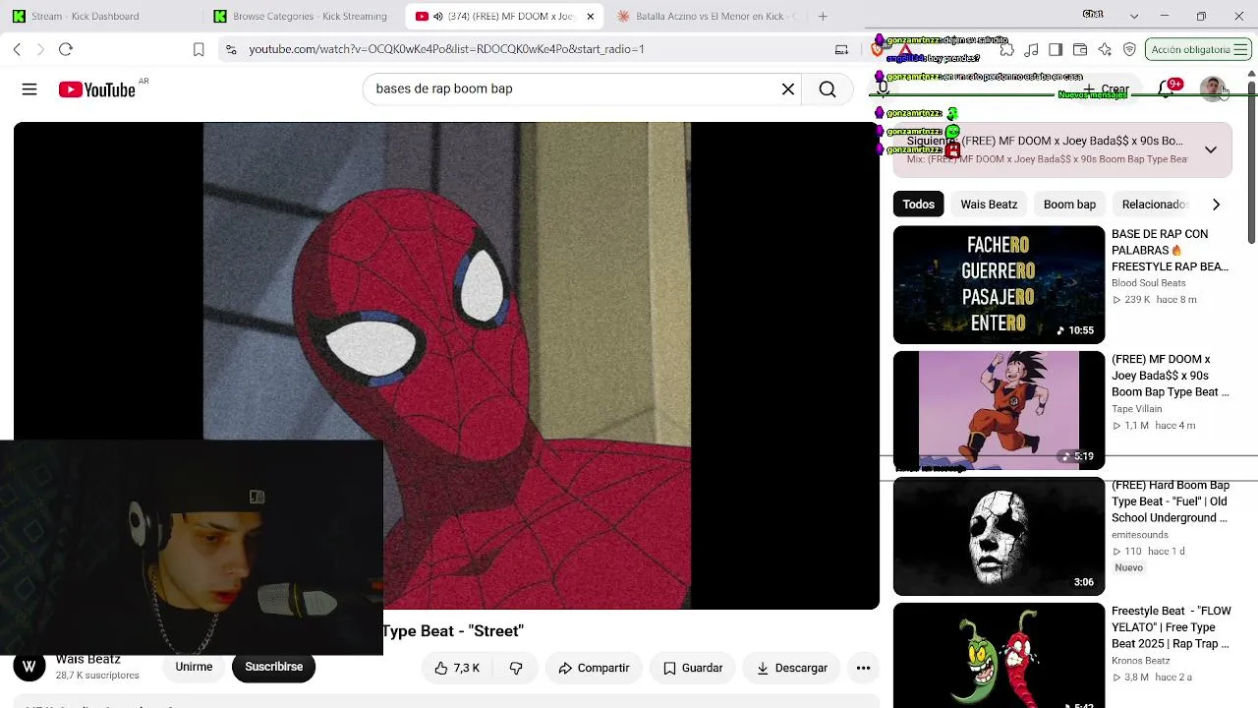Open the AI assistant sparkle icon
Image resolution: width=1258 pixels, height=708 pixels.
pyautogui.click(x=1105, y=49)
